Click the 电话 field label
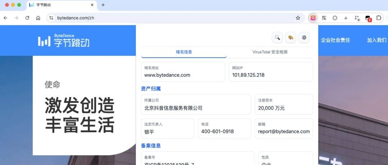Screen dimensions: 388x165 205,124
